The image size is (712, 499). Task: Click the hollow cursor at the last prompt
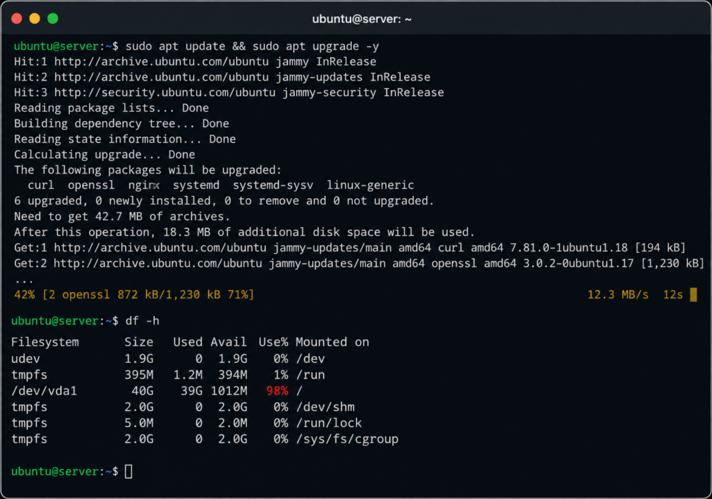click(x=129, y=471)
